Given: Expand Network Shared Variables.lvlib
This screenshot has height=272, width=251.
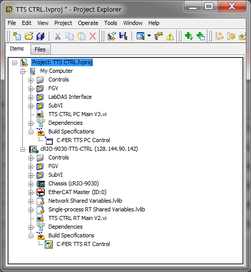Looking at the screenshot, I should 31,201.
